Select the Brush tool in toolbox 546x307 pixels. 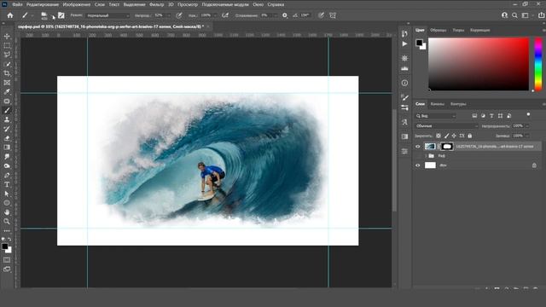coord(7,110)
